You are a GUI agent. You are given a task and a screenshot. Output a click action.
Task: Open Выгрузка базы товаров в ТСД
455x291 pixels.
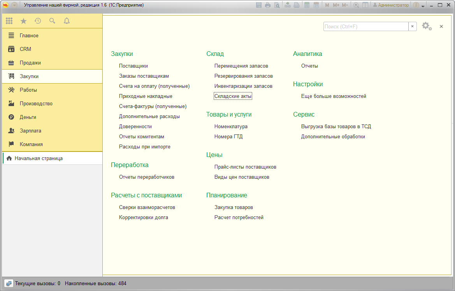(336, 127)
